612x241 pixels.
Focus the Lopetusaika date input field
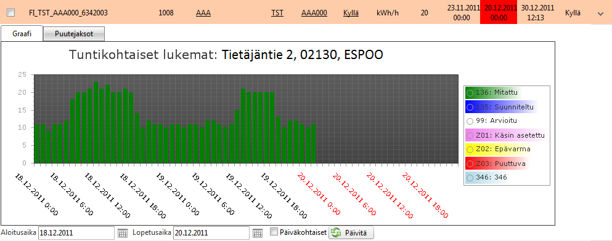(x=211, y=233)
